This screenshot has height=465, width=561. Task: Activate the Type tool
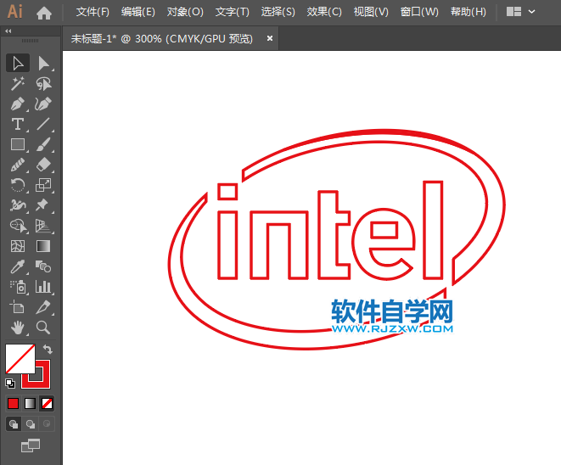pyautogui.click(x=18, y=124)
